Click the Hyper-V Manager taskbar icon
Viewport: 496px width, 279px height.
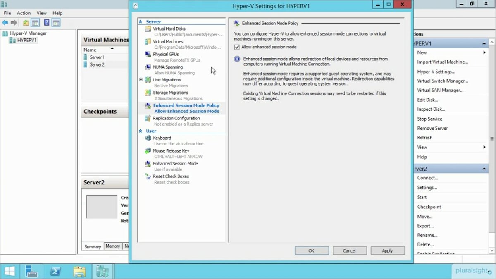(x=102, y=271)
